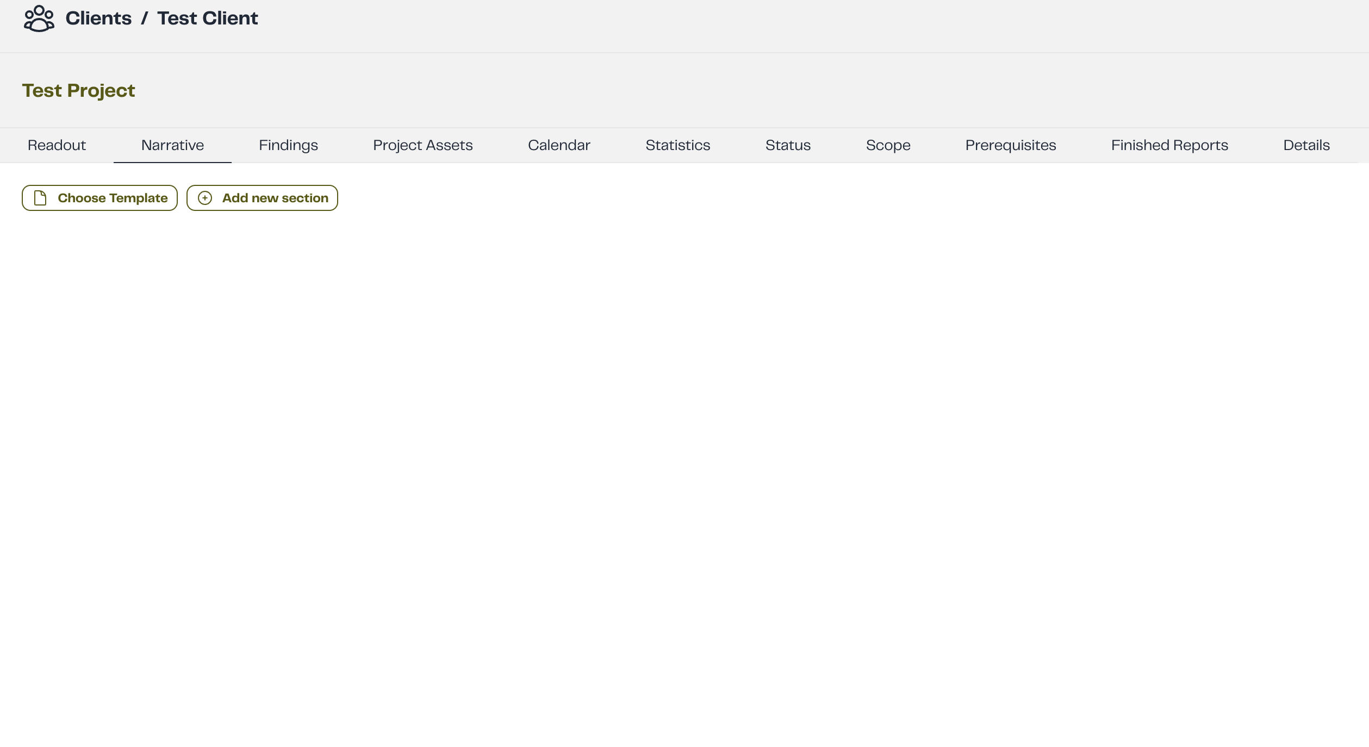Switch to the Status tab
The height and width of the screenshot is (747, 1369).
788,145
